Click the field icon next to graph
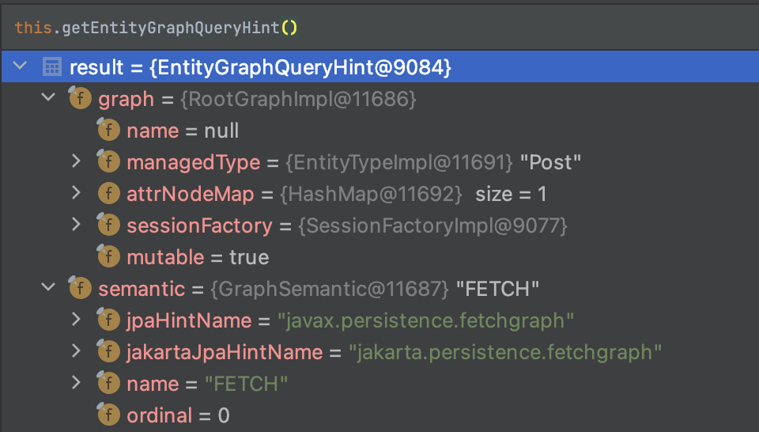759x432 pixels. click(80, 99)
